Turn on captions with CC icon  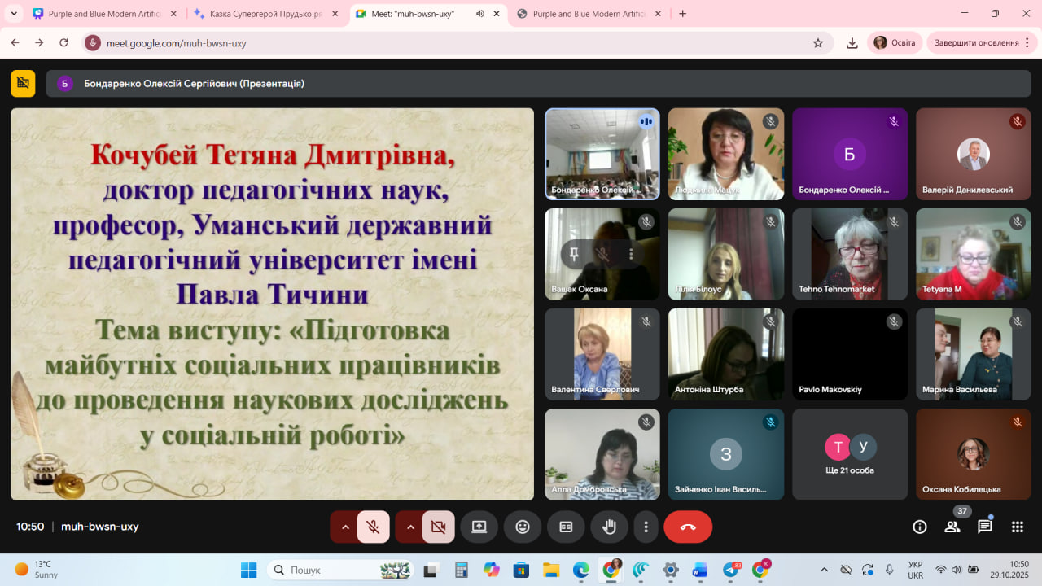[566, 527]
